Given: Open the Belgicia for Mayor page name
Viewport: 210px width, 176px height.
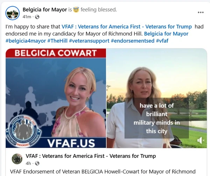Looking at the screenshot, I should (45, 10).
